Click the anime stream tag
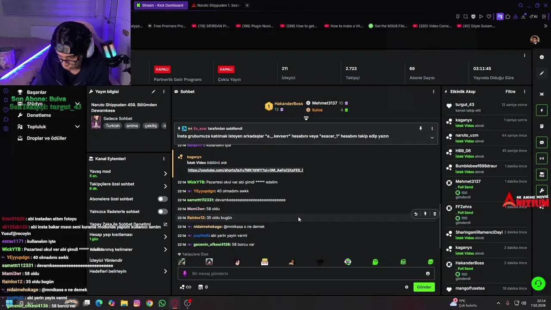 132,126
